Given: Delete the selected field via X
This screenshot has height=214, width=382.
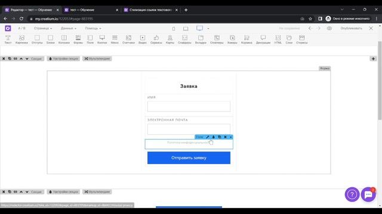Looking at the screenshot, I should 225,137.
